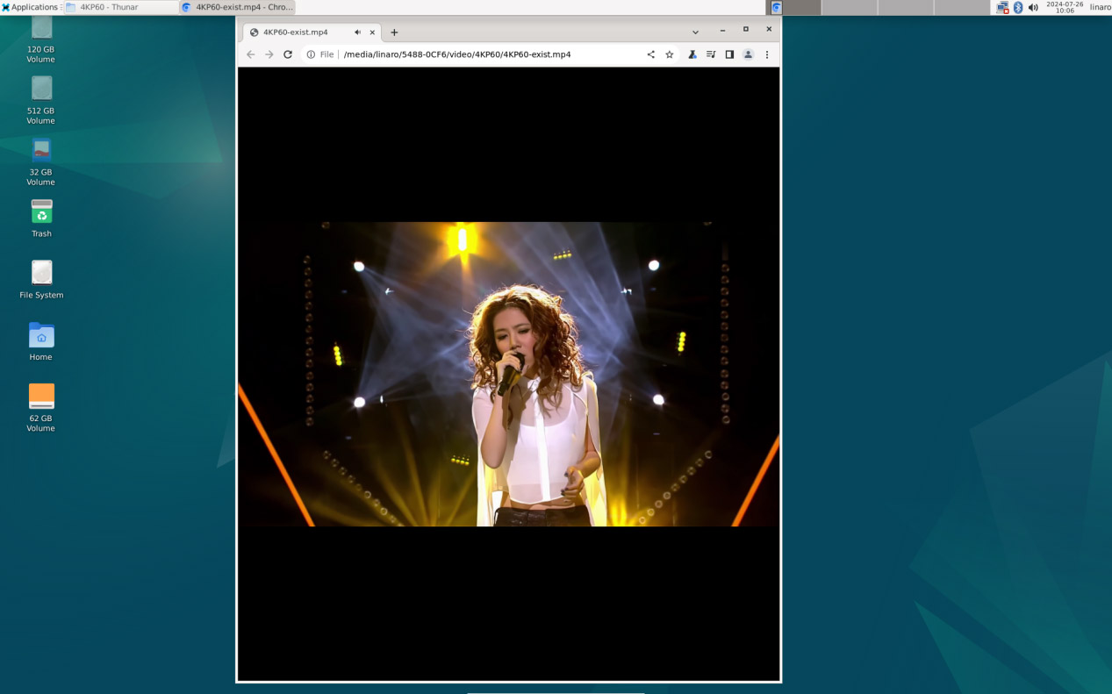The height and width of the screenshot is (694, 1112).
Task: Open the media controls icon in toolbar
Action: (711, 54)
